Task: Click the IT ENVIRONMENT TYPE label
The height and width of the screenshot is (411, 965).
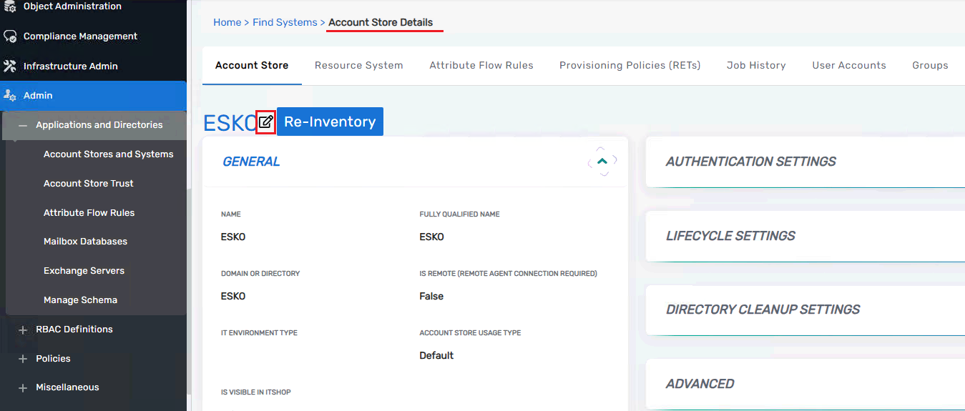Action: [x=259, y=332]
